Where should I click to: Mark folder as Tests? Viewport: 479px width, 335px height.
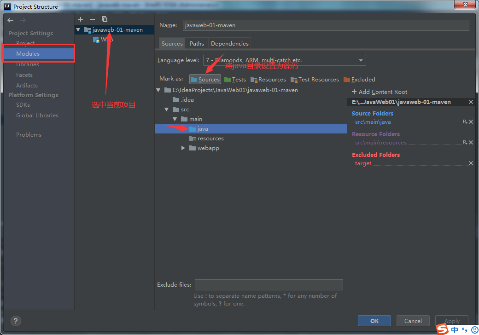tap(235, 79)
